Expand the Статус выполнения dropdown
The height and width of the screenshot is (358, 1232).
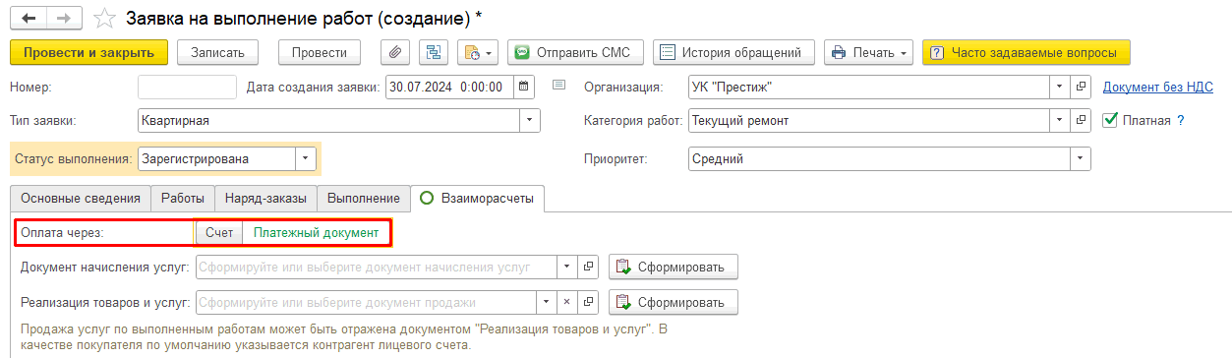tap(306, 158)
